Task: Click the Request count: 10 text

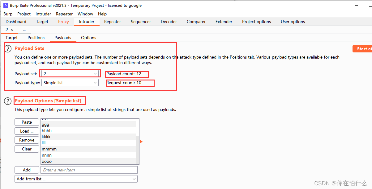Action: (x=124, y=83)
